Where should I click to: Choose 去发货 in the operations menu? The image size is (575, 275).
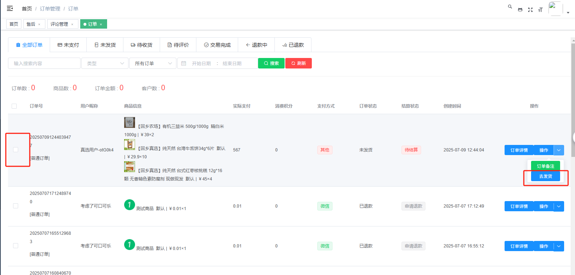point(545,176)
